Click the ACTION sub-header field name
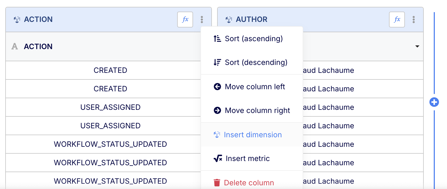 coord(38,46)
